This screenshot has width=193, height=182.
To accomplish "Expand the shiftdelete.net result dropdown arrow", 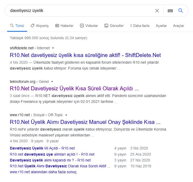I will point(53,48).
